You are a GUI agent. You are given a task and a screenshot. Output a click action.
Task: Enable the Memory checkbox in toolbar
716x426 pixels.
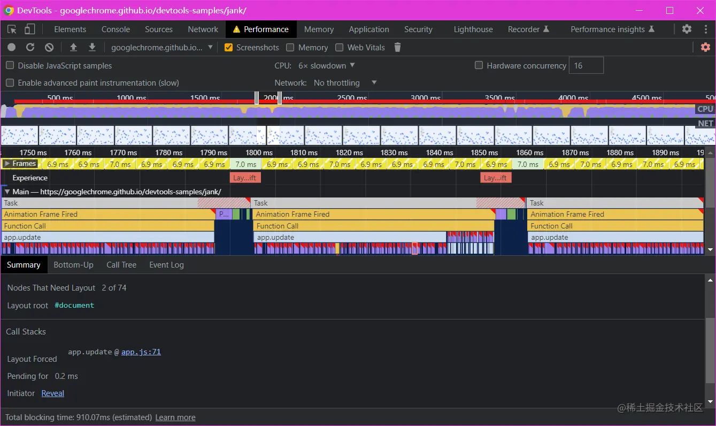[x=290, y=48]
